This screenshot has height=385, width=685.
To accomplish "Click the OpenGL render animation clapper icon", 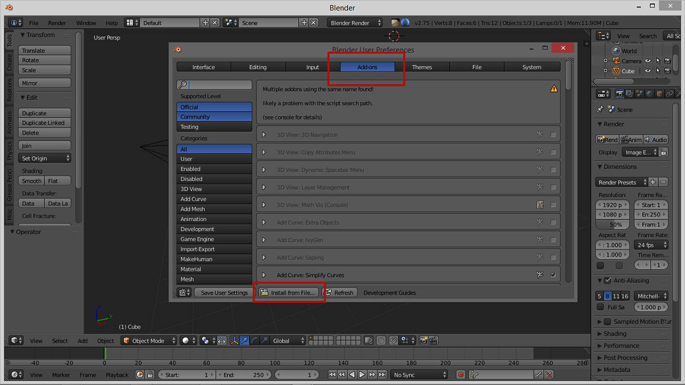I will [x=433, y=341].
